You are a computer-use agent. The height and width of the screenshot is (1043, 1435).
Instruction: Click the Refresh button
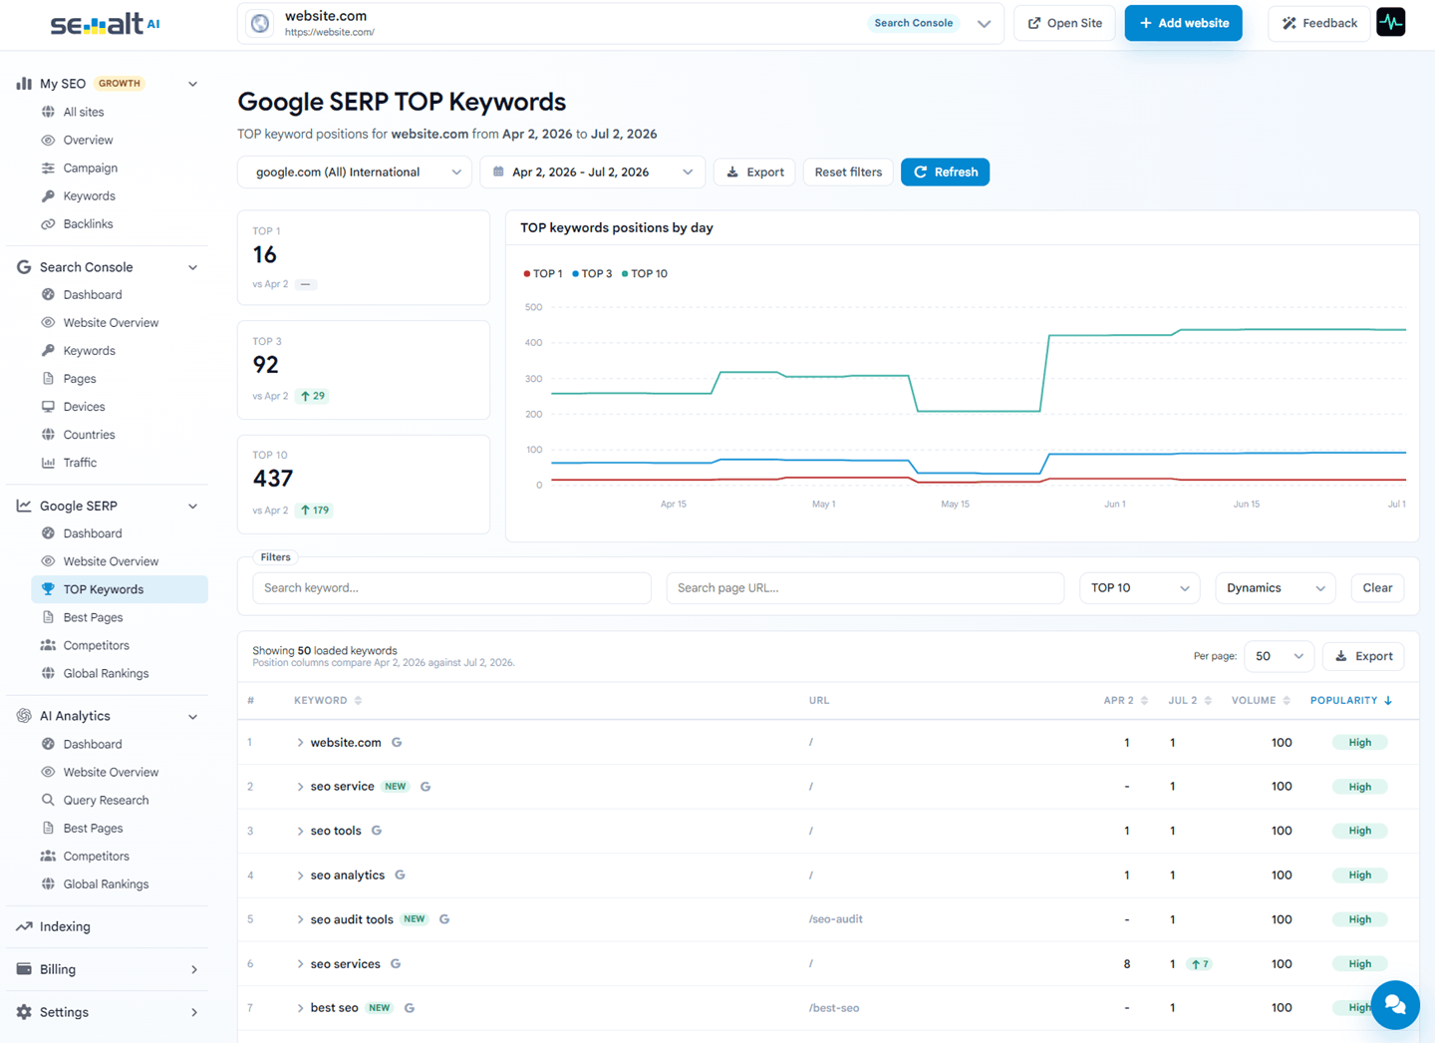(945, 172)
